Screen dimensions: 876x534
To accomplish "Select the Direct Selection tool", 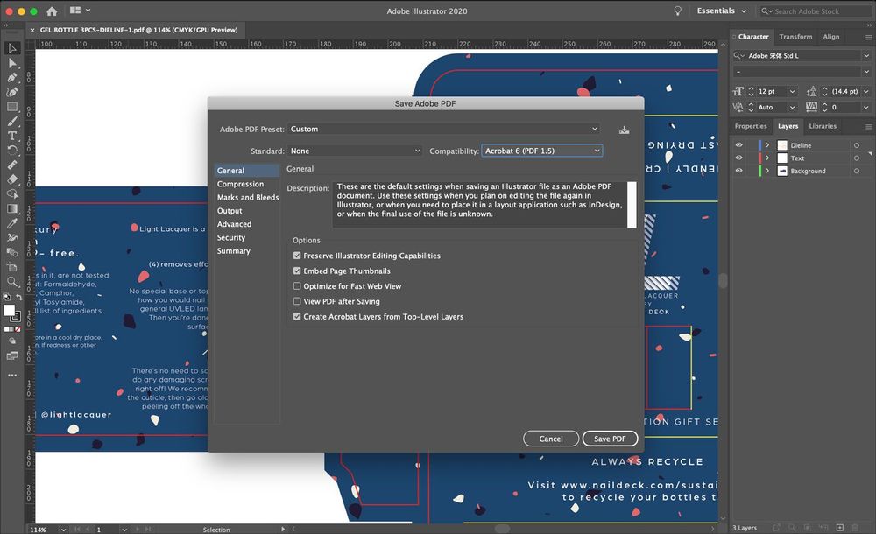I will [12, 63].
